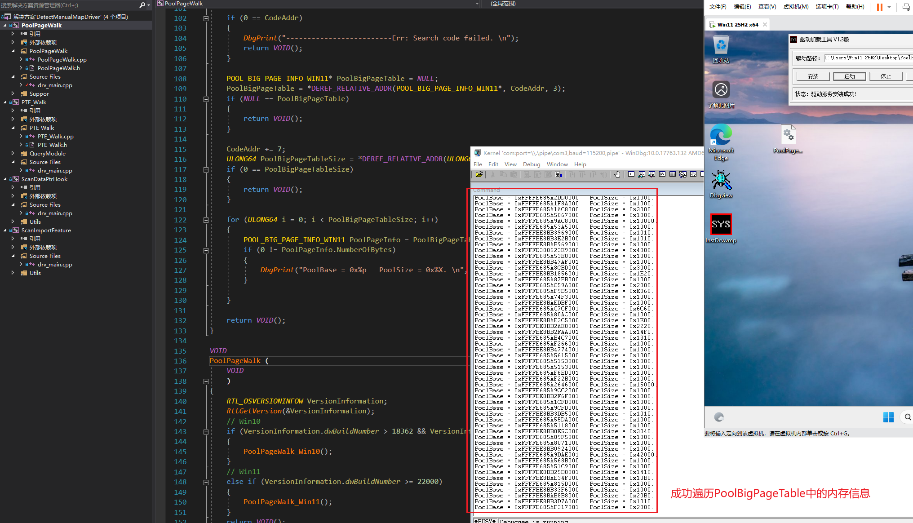Collapse the ScanDataPtrHook project node

pyautogui.click(x=5, y=179)
